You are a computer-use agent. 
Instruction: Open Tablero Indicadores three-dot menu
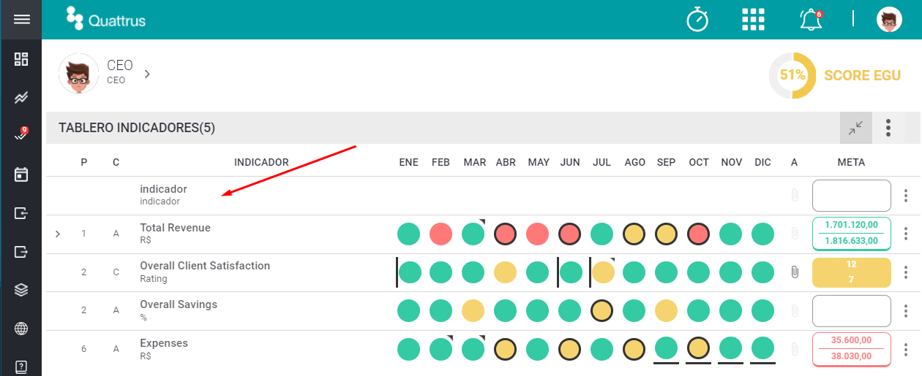click(x=888, y=128)
